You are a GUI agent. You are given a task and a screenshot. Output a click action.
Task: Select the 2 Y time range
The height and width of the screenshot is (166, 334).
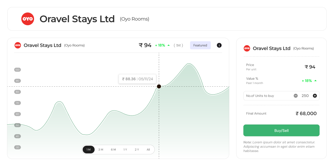pos(137,149)
